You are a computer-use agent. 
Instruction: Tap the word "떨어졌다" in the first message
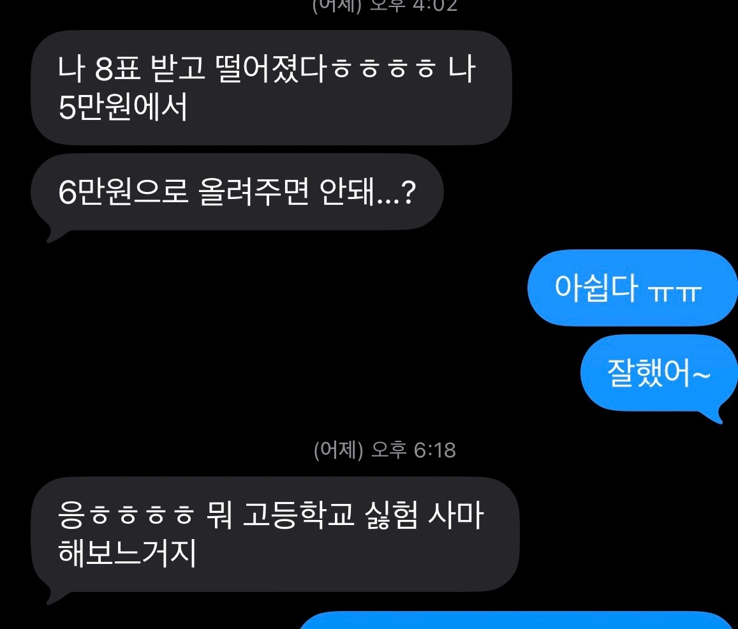pyautogui.click(x=270, y=69)
